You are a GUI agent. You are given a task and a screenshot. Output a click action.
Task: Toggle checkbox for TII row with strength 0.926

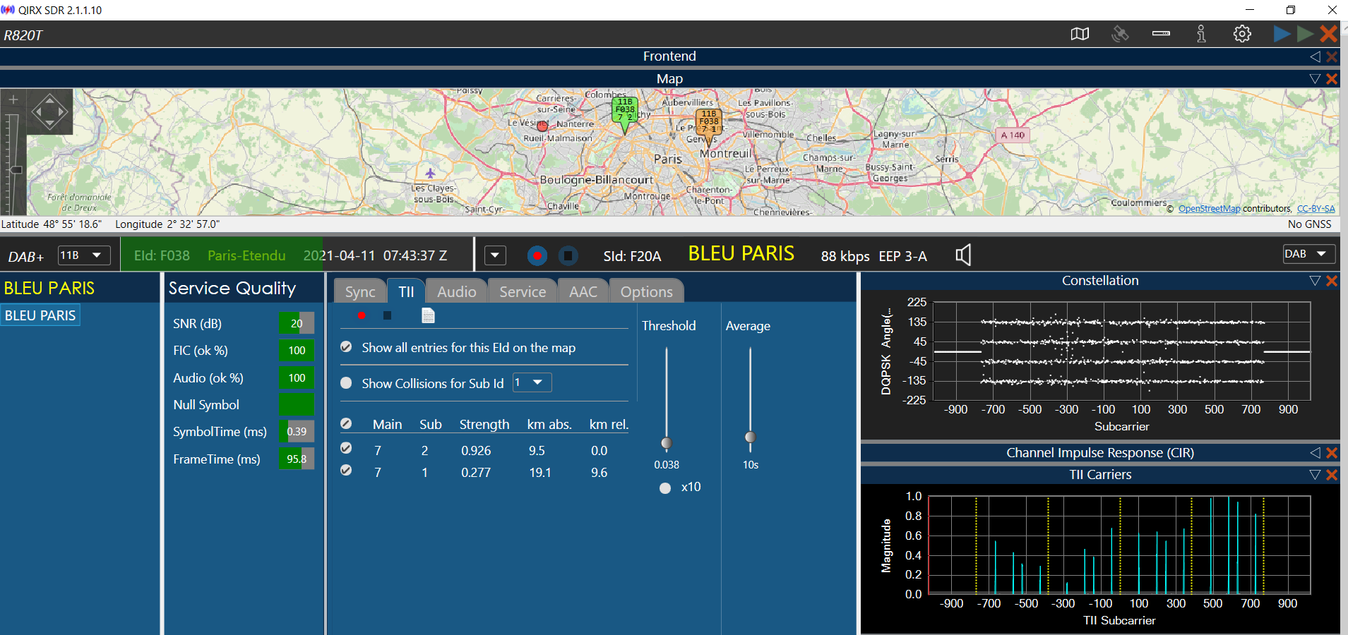click(x=346, y=448)
